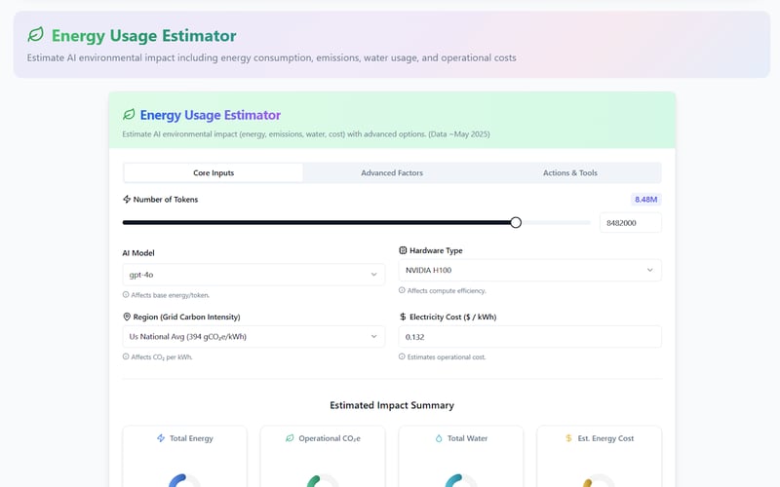Open the AI Model dropdown showing gpt-4o
This screenshot has width=780, height=487.
pos(253,275)
